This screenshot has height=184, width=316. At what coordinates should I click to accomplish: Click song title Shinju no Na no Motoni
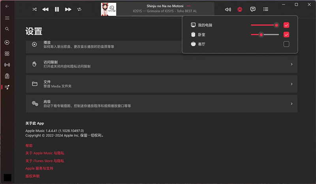point(165,6)
